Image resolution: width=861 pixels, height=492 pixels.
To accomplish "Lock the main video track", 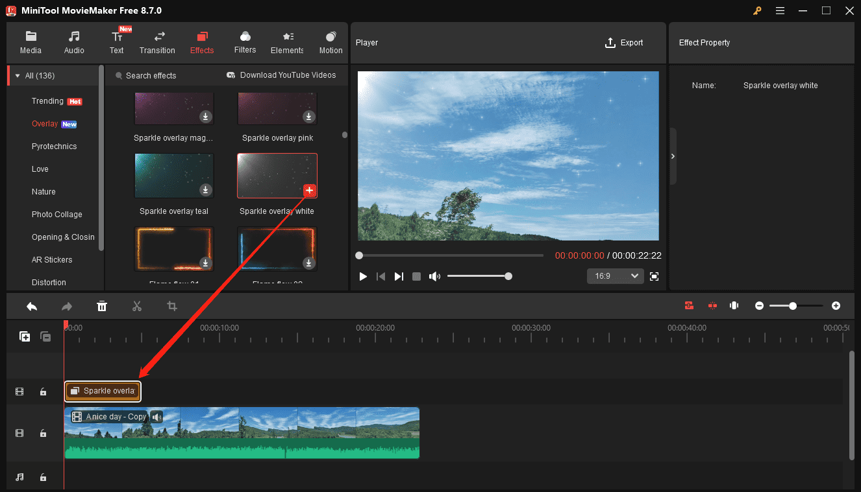I will [x=43, y=433].
